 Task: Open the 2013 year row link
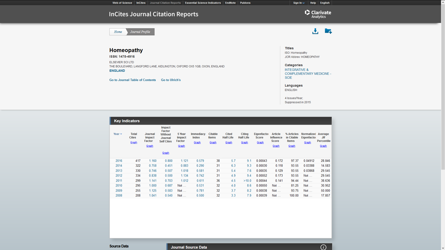(119, 171)
